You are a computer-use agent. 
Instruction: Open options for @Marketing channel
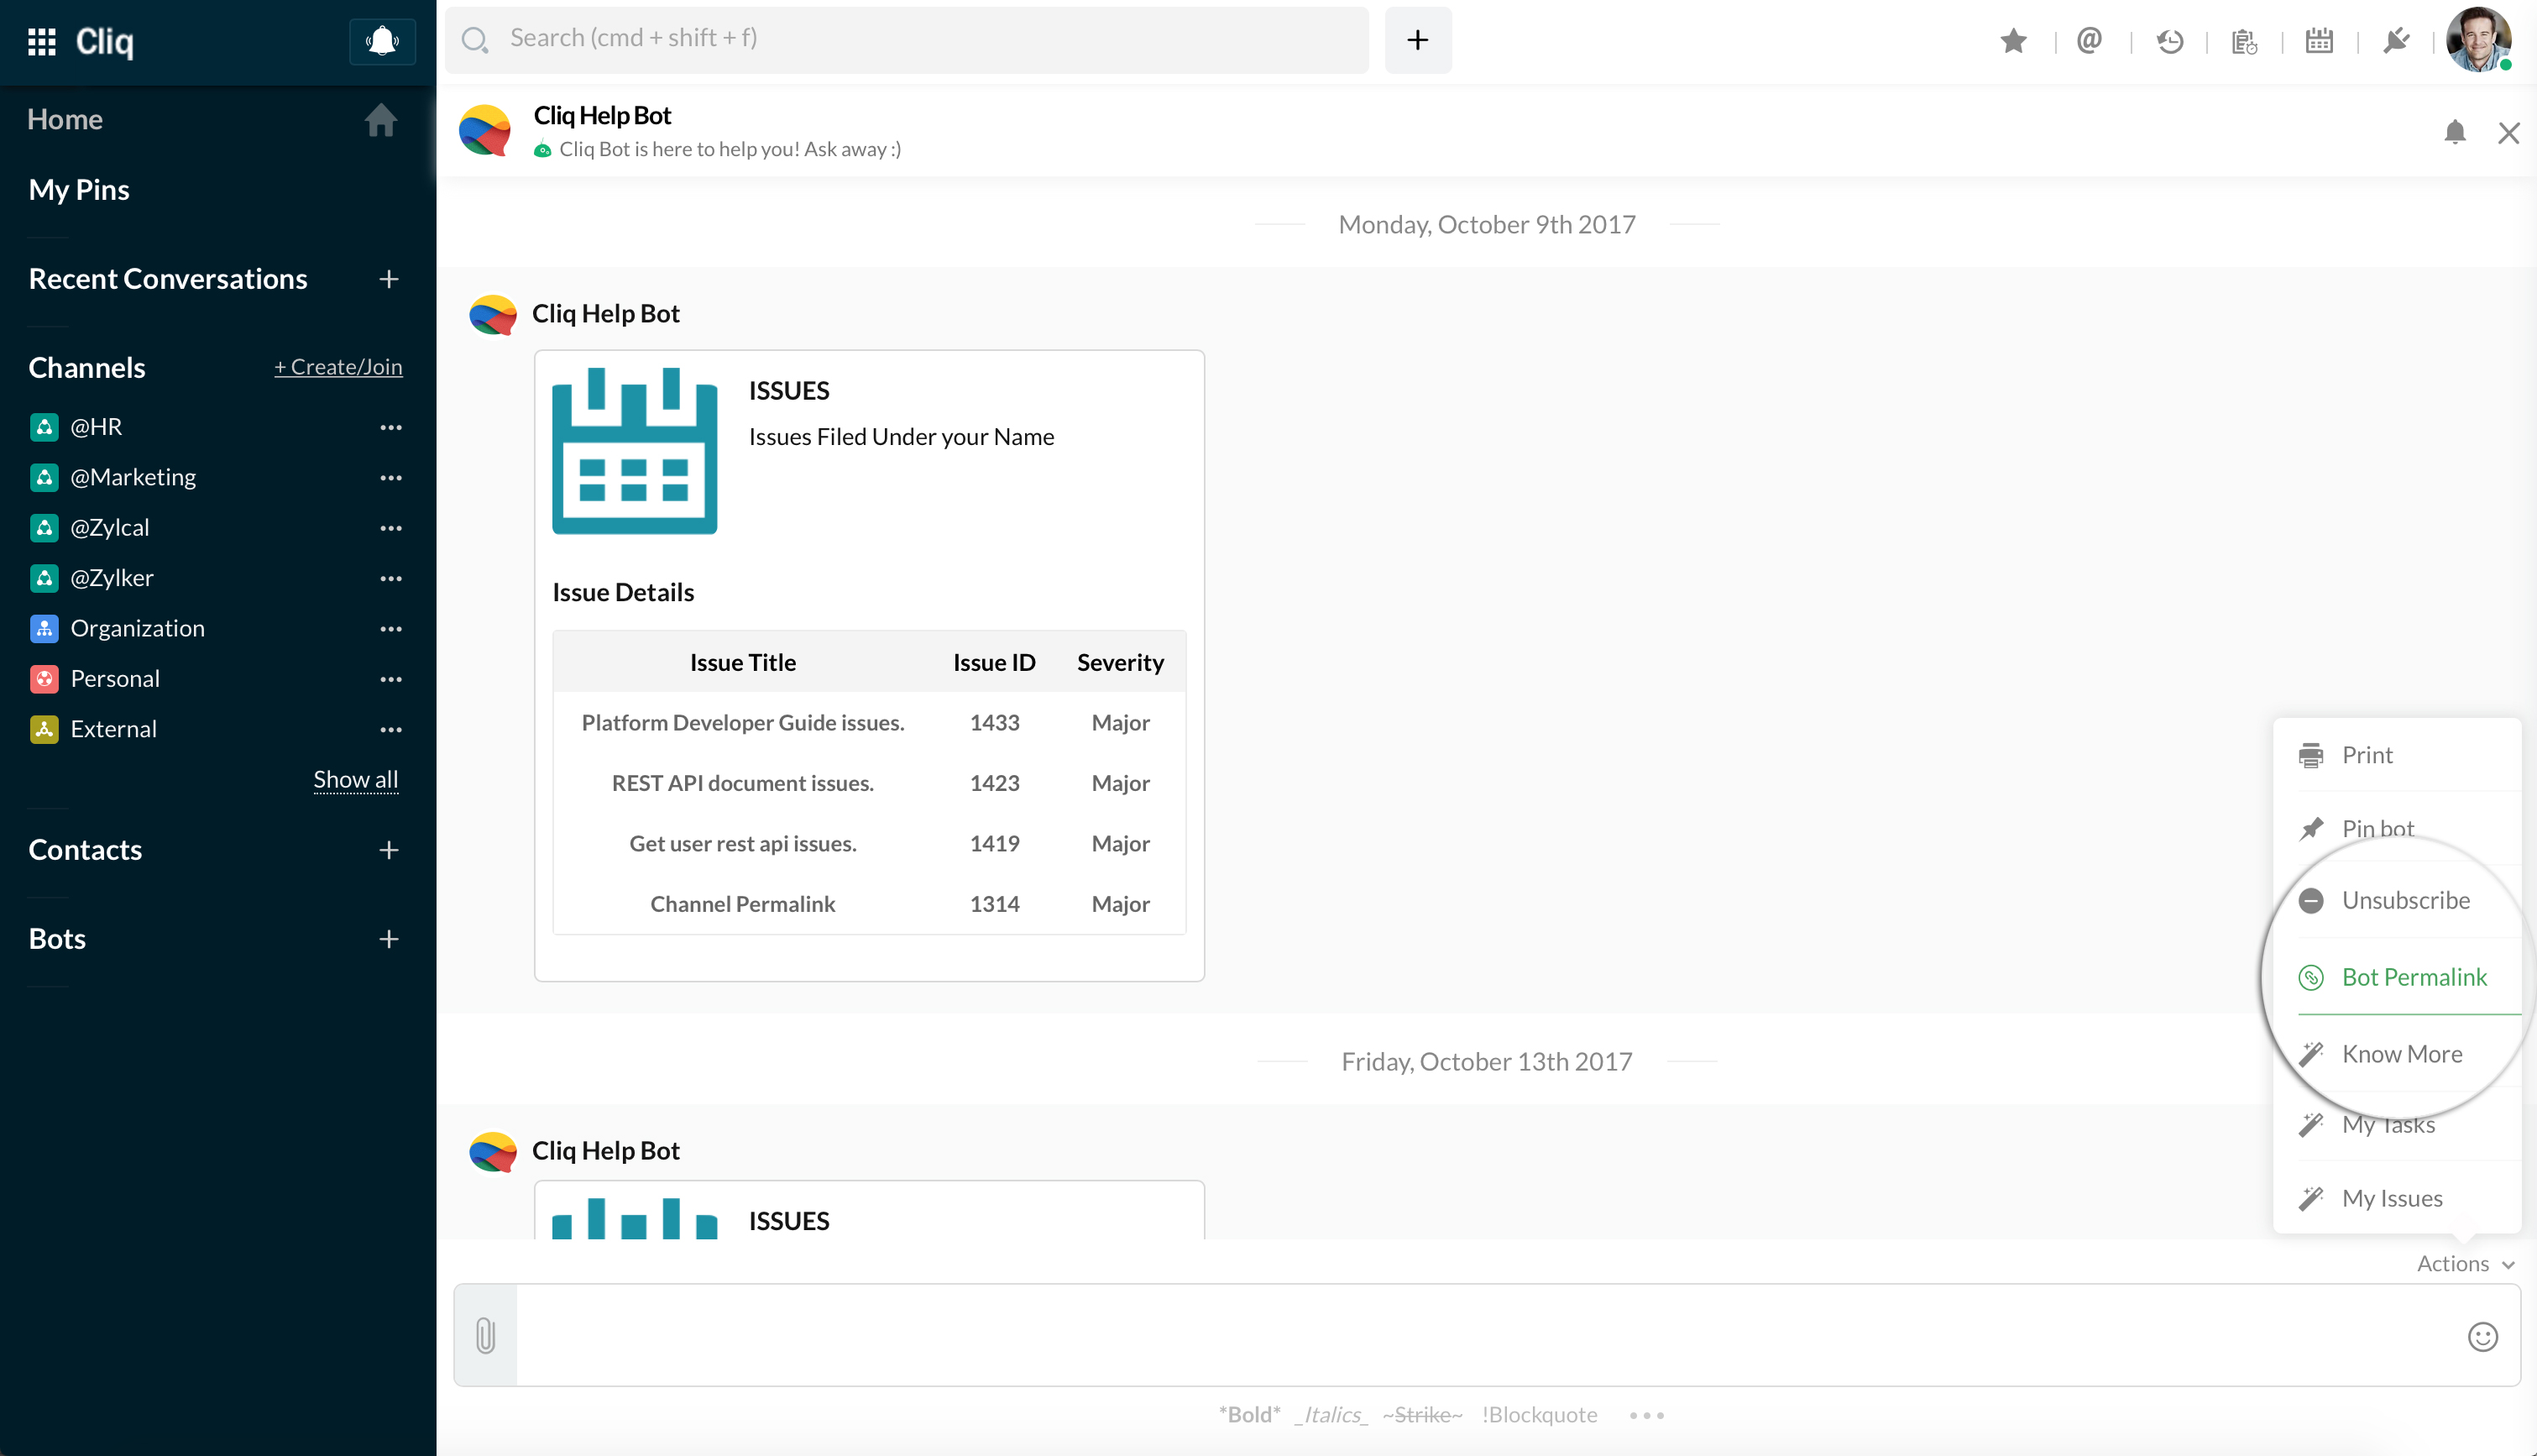point(391,478)
